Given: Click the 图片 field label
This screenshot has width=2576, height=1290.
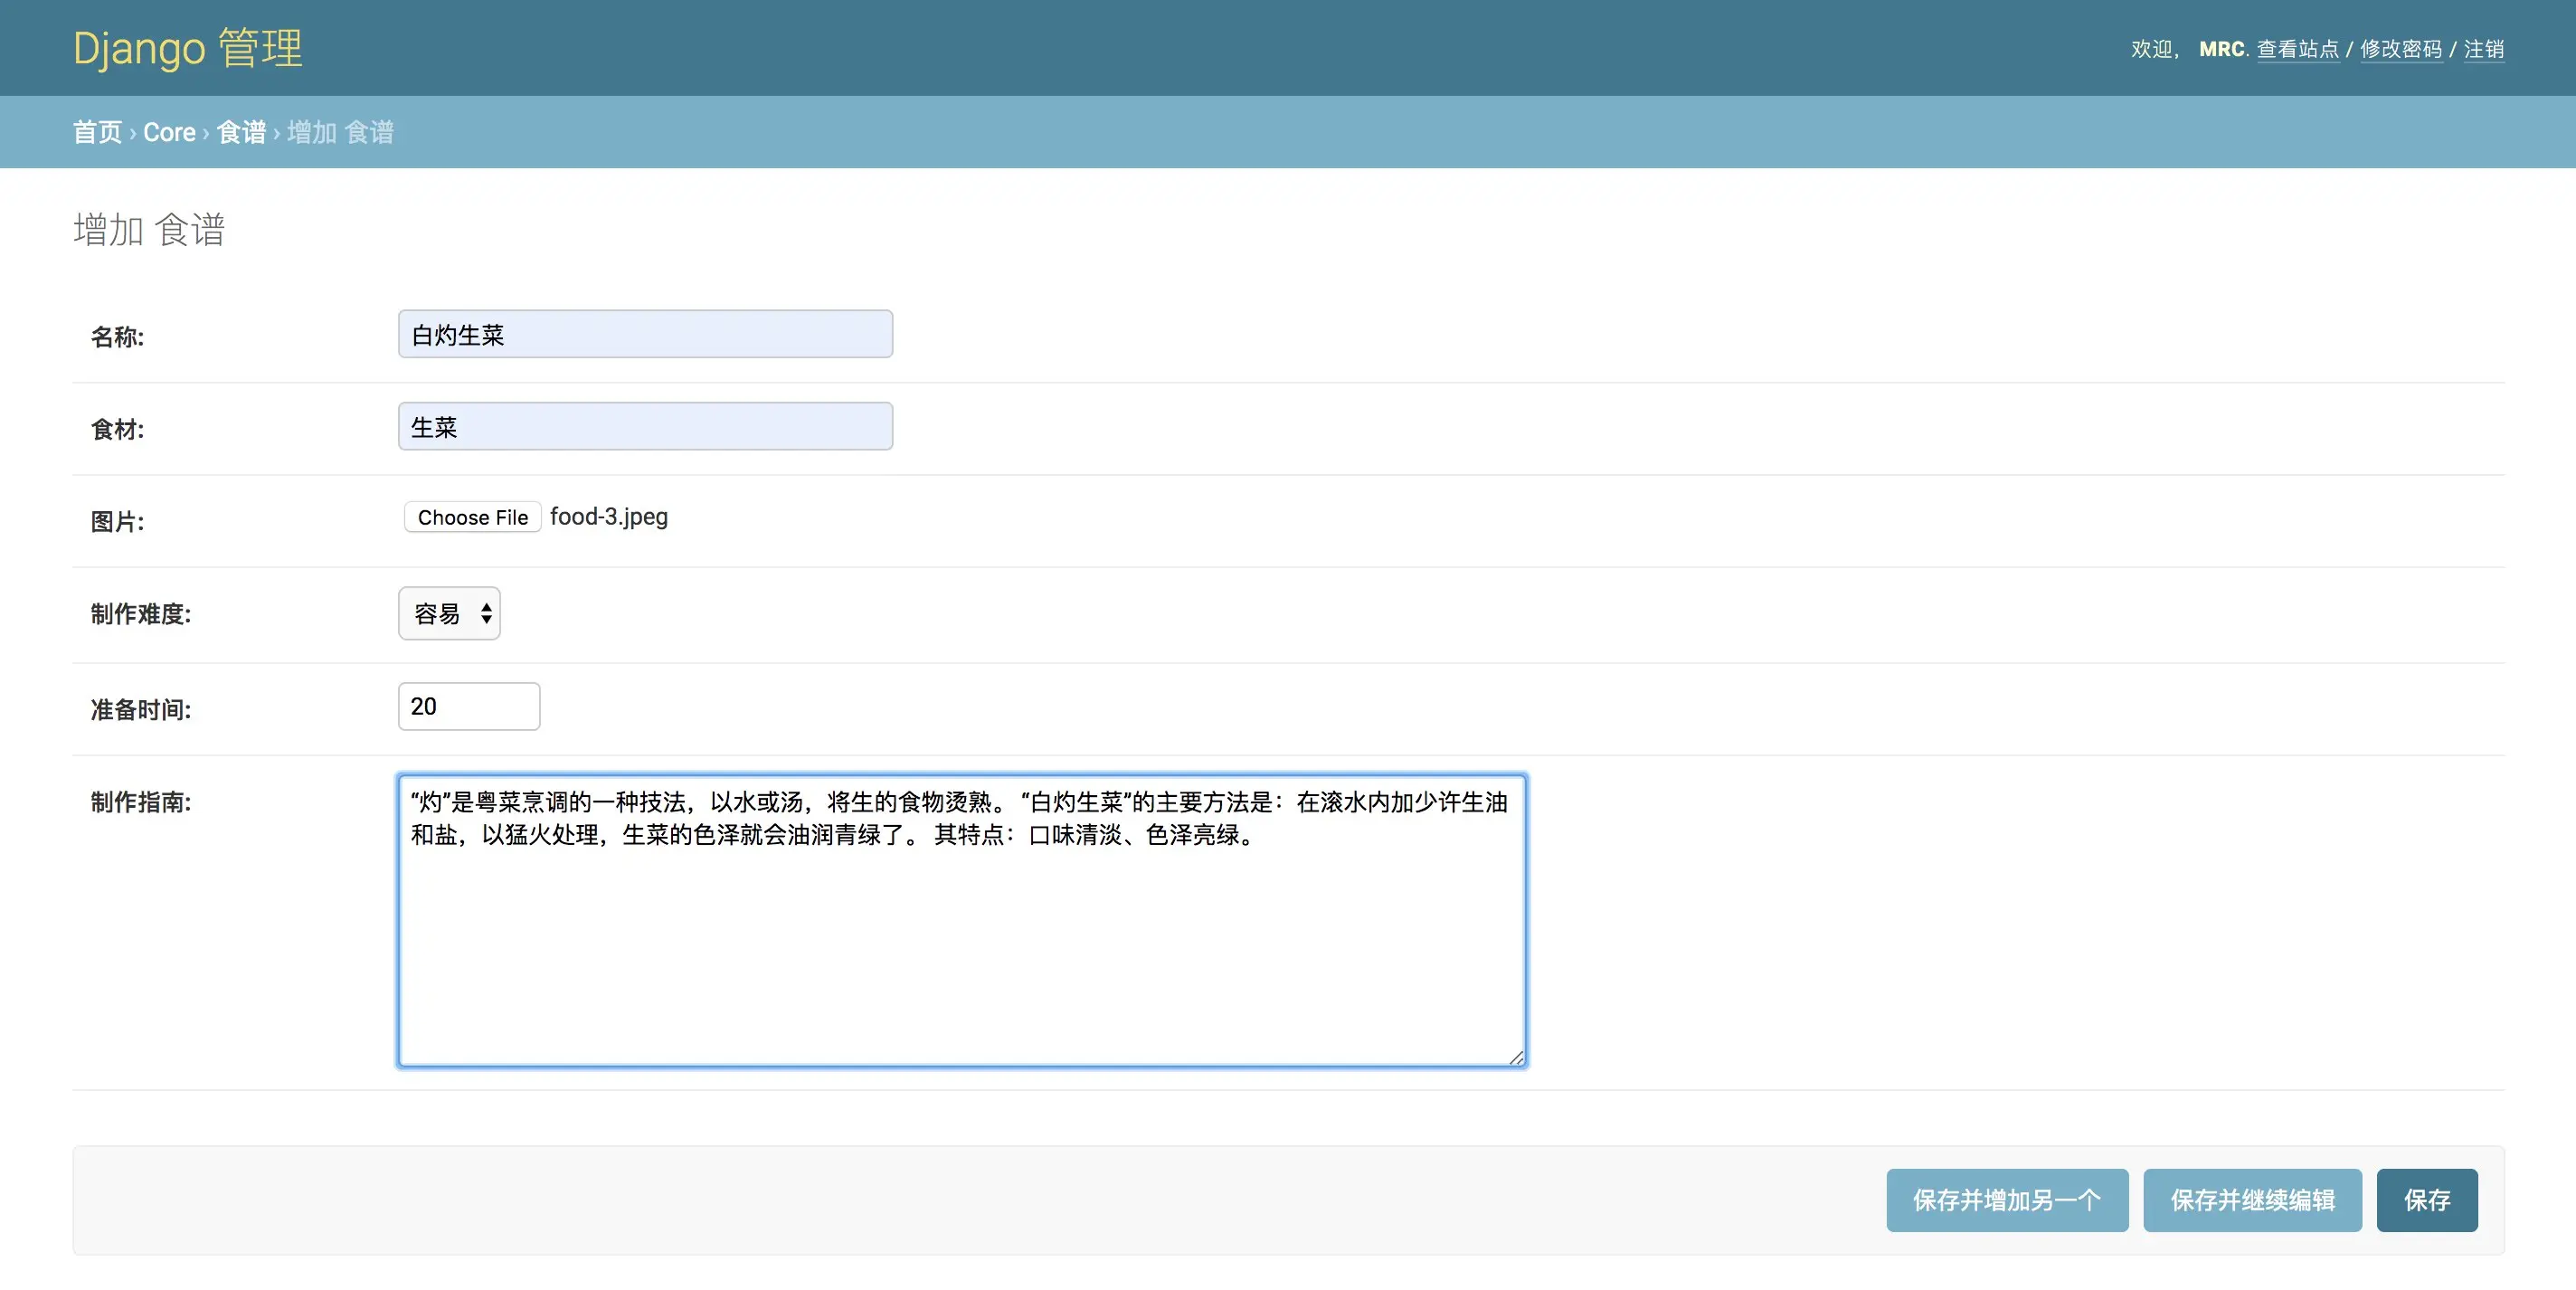Looking at the screenshot, I should click(117, 521).
